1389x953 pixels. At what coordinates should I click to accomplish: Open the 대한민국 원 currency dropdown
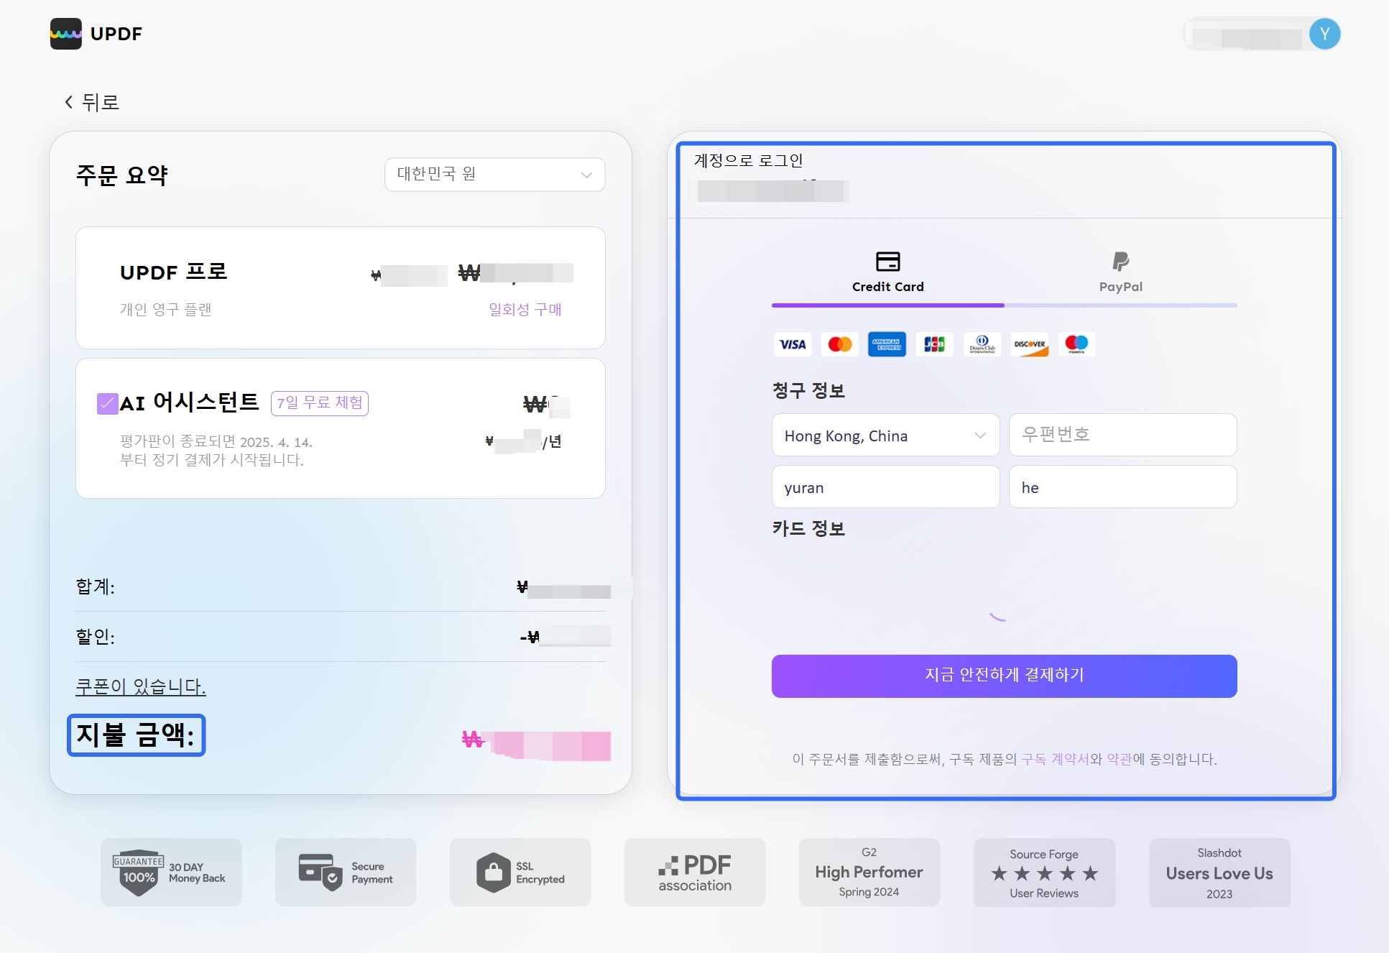[494, 175]
